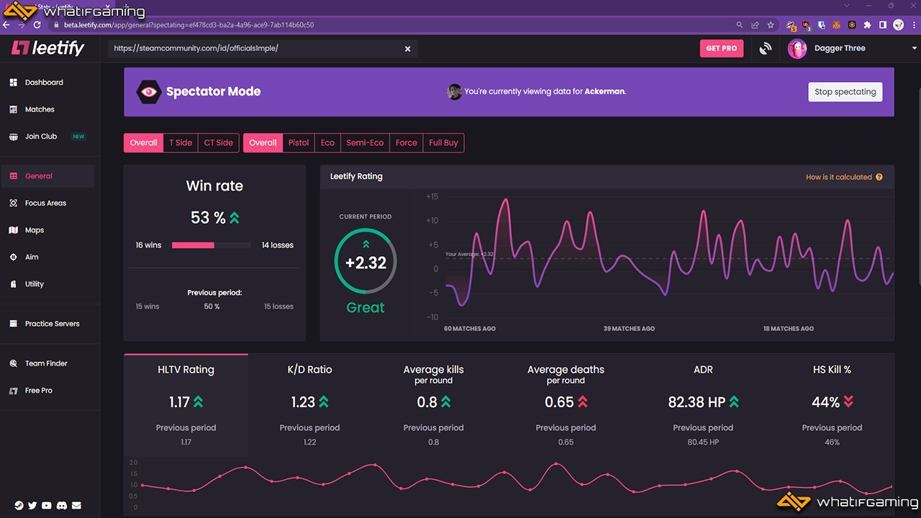
Task: Filter stats by Semi-Eco rounds
Action: (x=365, y=142)
